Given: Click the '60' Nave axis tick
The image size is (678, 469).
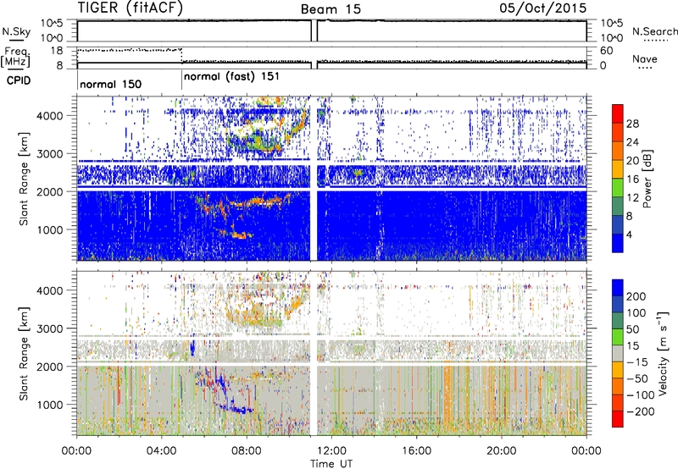Looking at the screenshot, I should pos(607,51).
